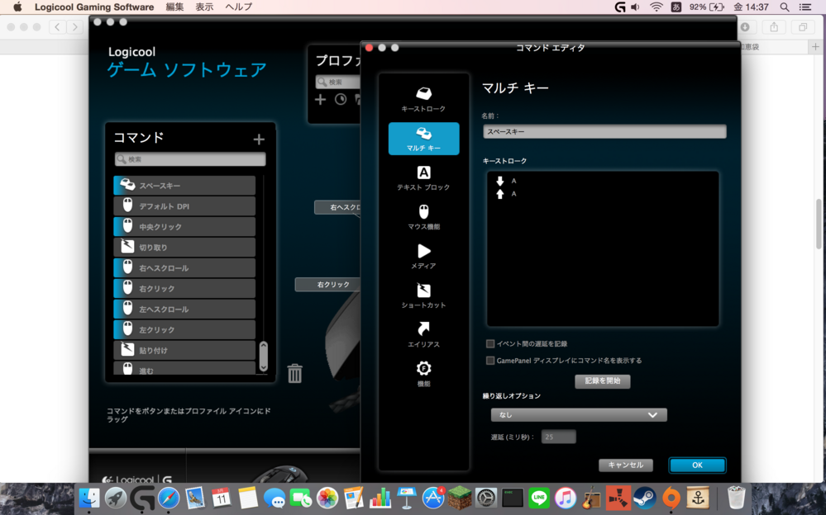Viewport: 826px width, 515px height.
Task: Click the command list scrollbar
Action: point(264,357)
